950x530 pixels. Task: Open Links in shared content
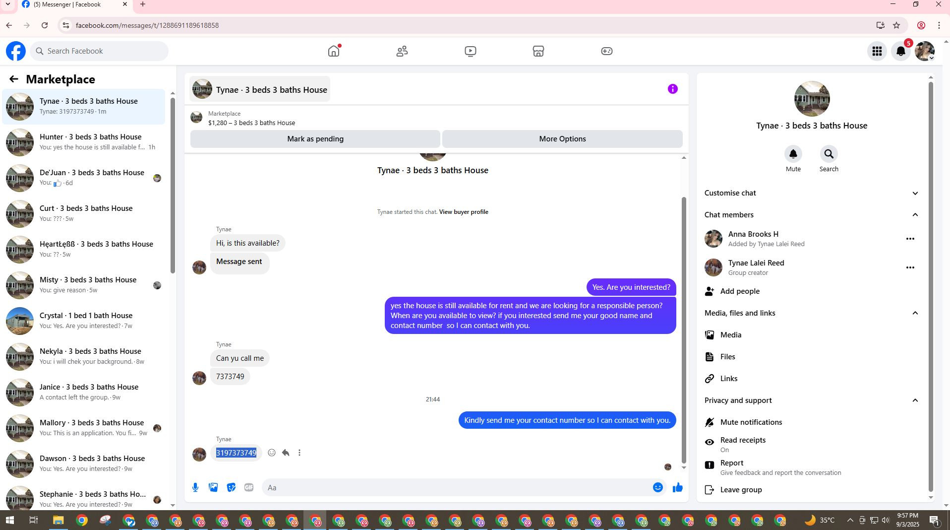coord(812,379)
